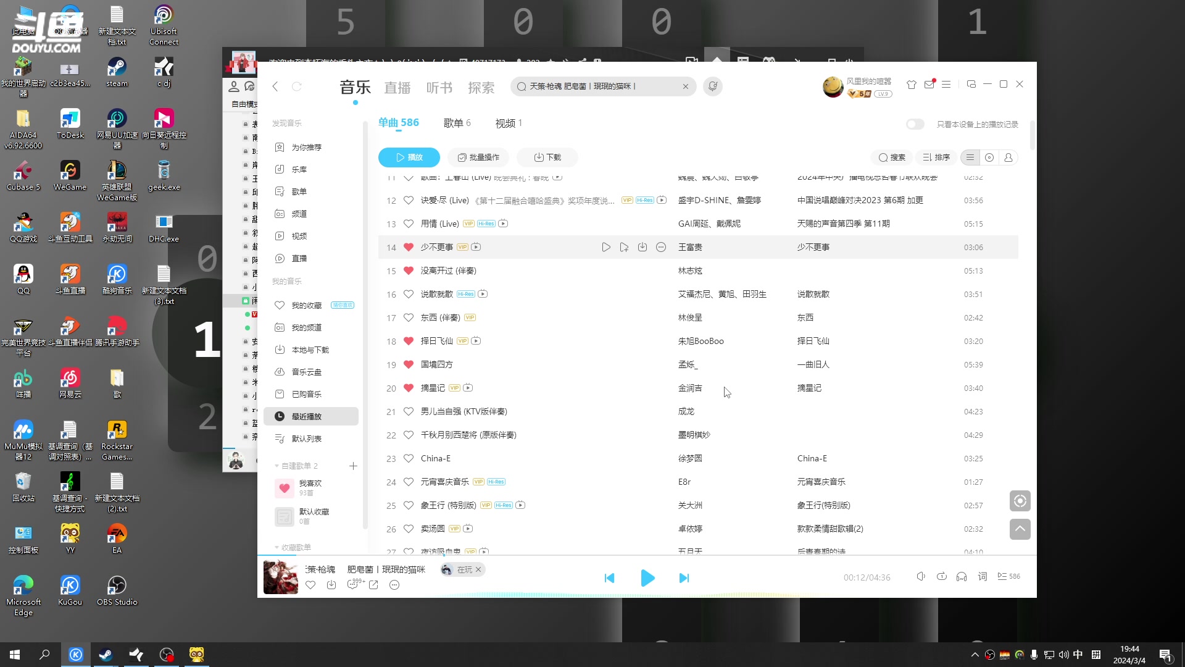The height and width of the screenshot is (667, 1185).
Task: Click the headphone sound effect icon
Action: (x=961, y=577)
